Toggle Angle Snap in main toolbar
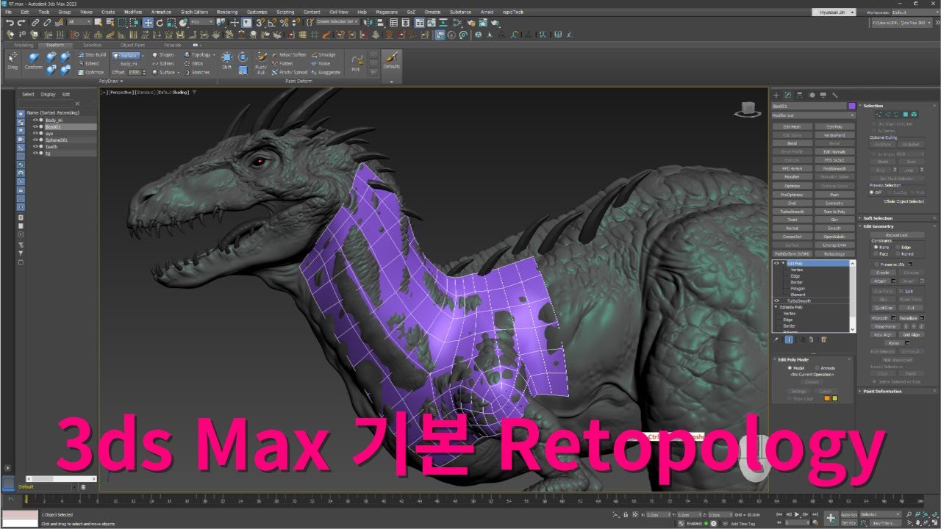Screen dimensions: 941x529 coord(272,23)
